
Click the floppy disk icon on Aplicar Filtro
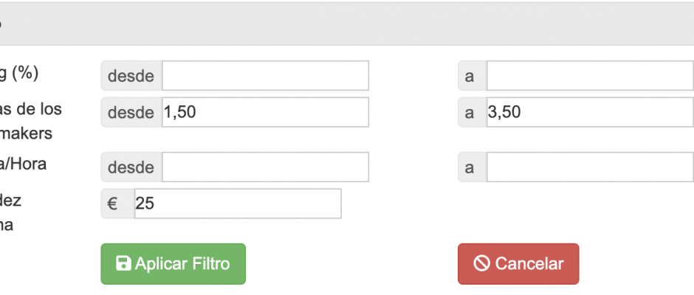(x=123, y=264)
